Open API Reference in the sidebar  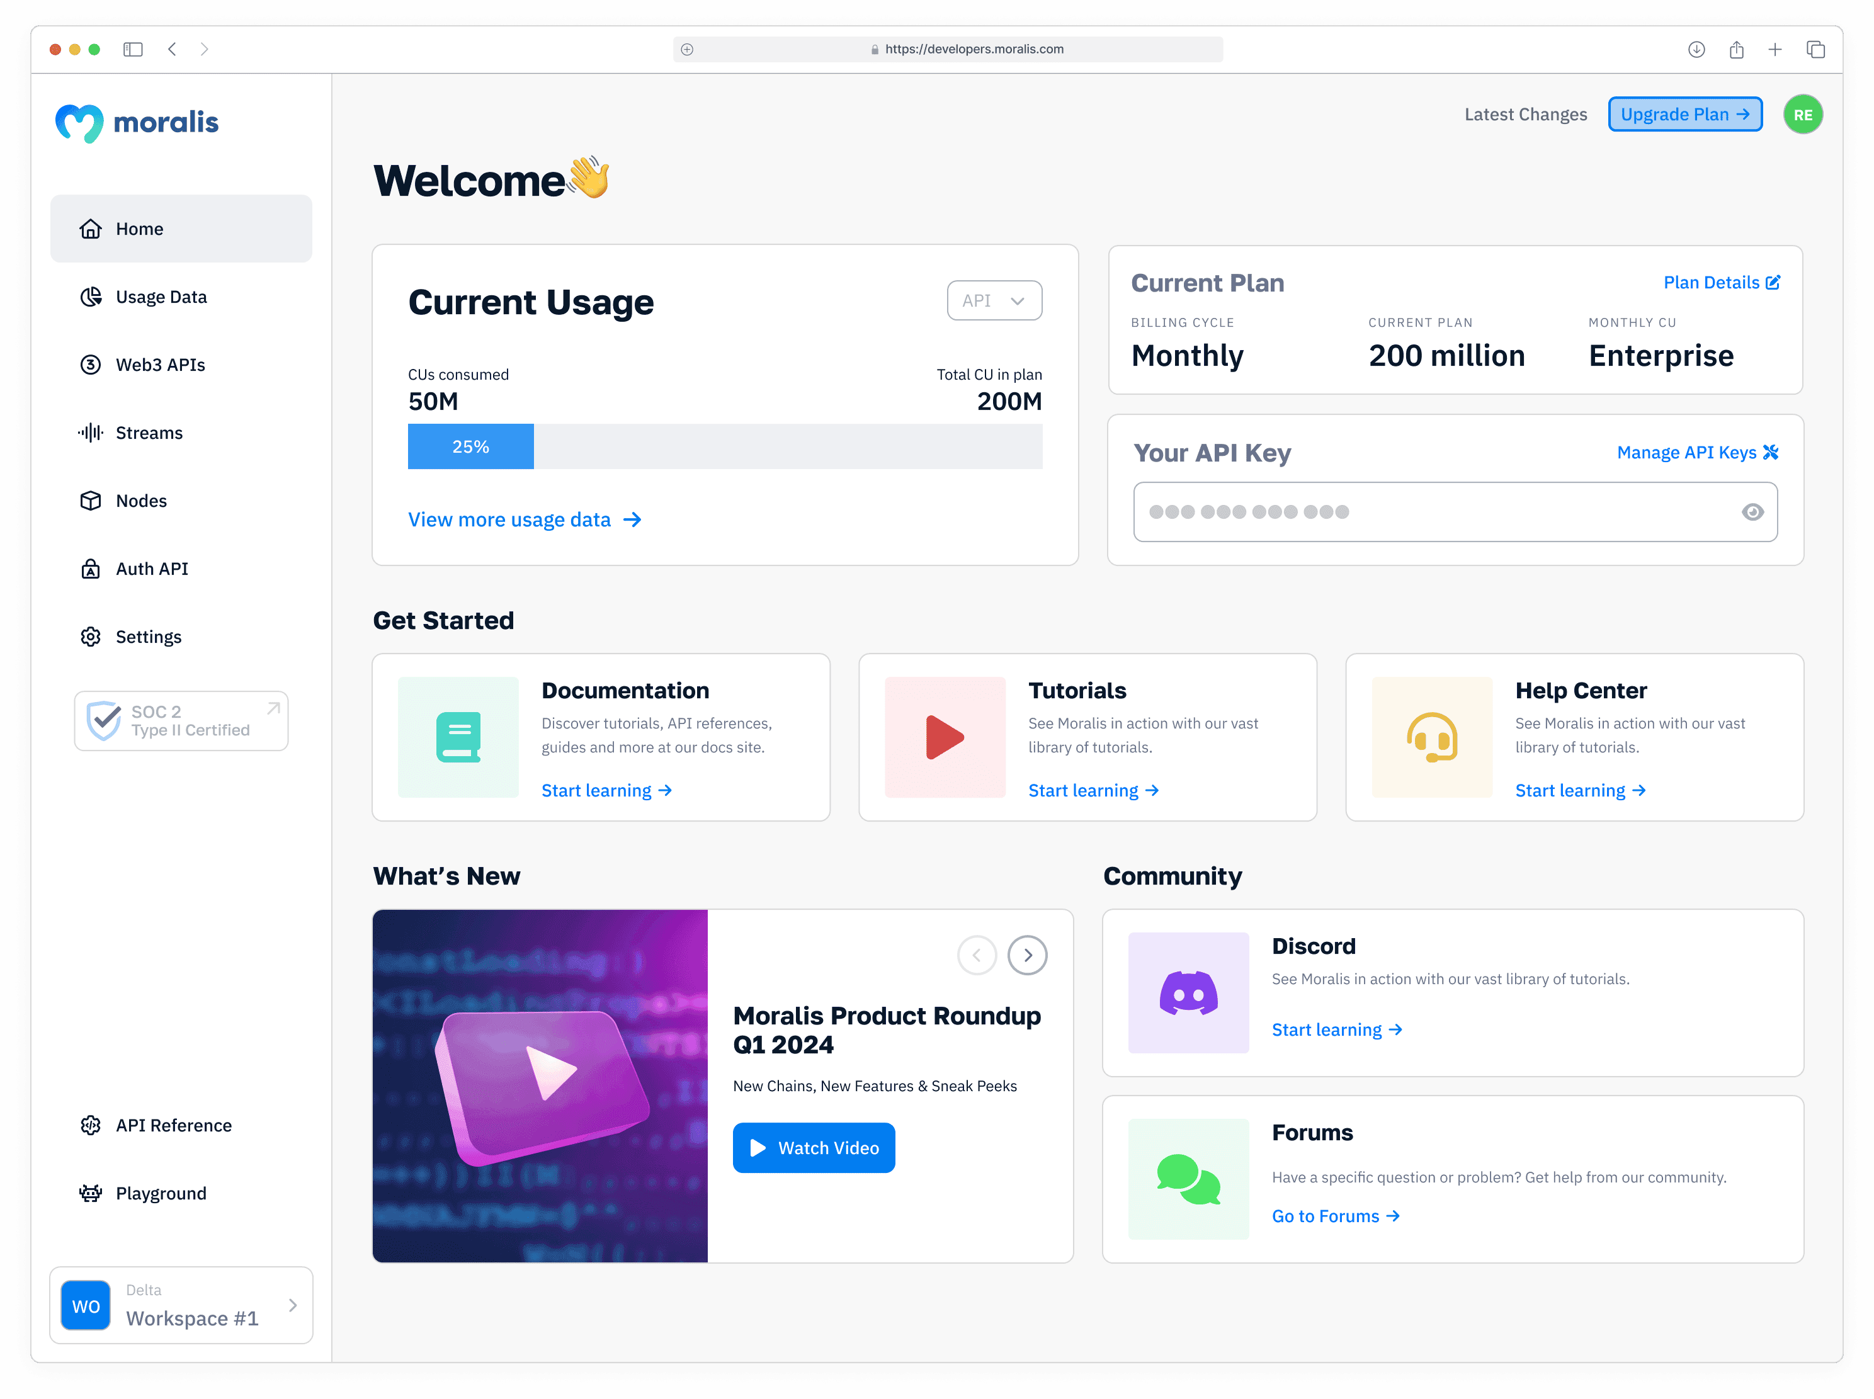click(181, 1126)
